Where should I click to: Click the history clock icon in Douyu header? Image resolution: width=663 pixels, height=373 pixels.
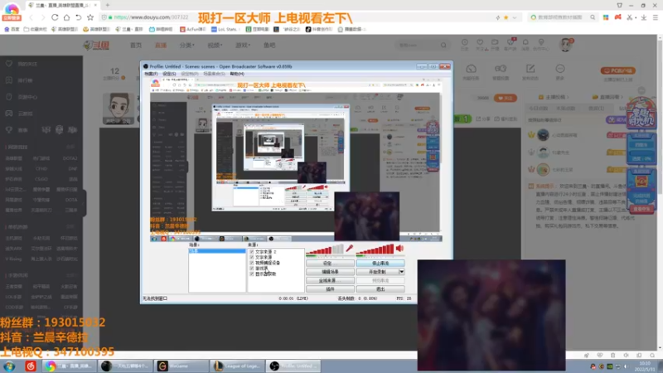coord(465,42)
